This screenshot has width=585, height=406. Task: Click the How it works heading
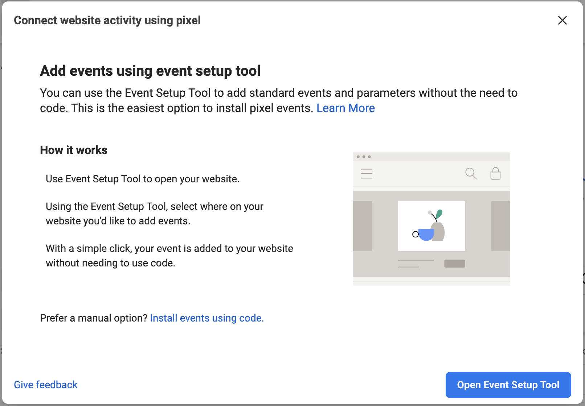pyautogui.click(x=74, y=150)
